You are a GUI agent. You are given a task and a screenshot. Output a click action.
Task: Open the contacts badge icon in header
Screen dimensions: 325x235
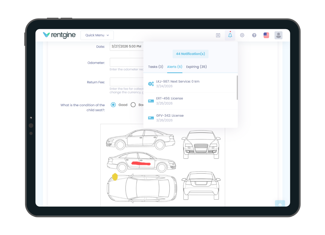click(218, 35)
